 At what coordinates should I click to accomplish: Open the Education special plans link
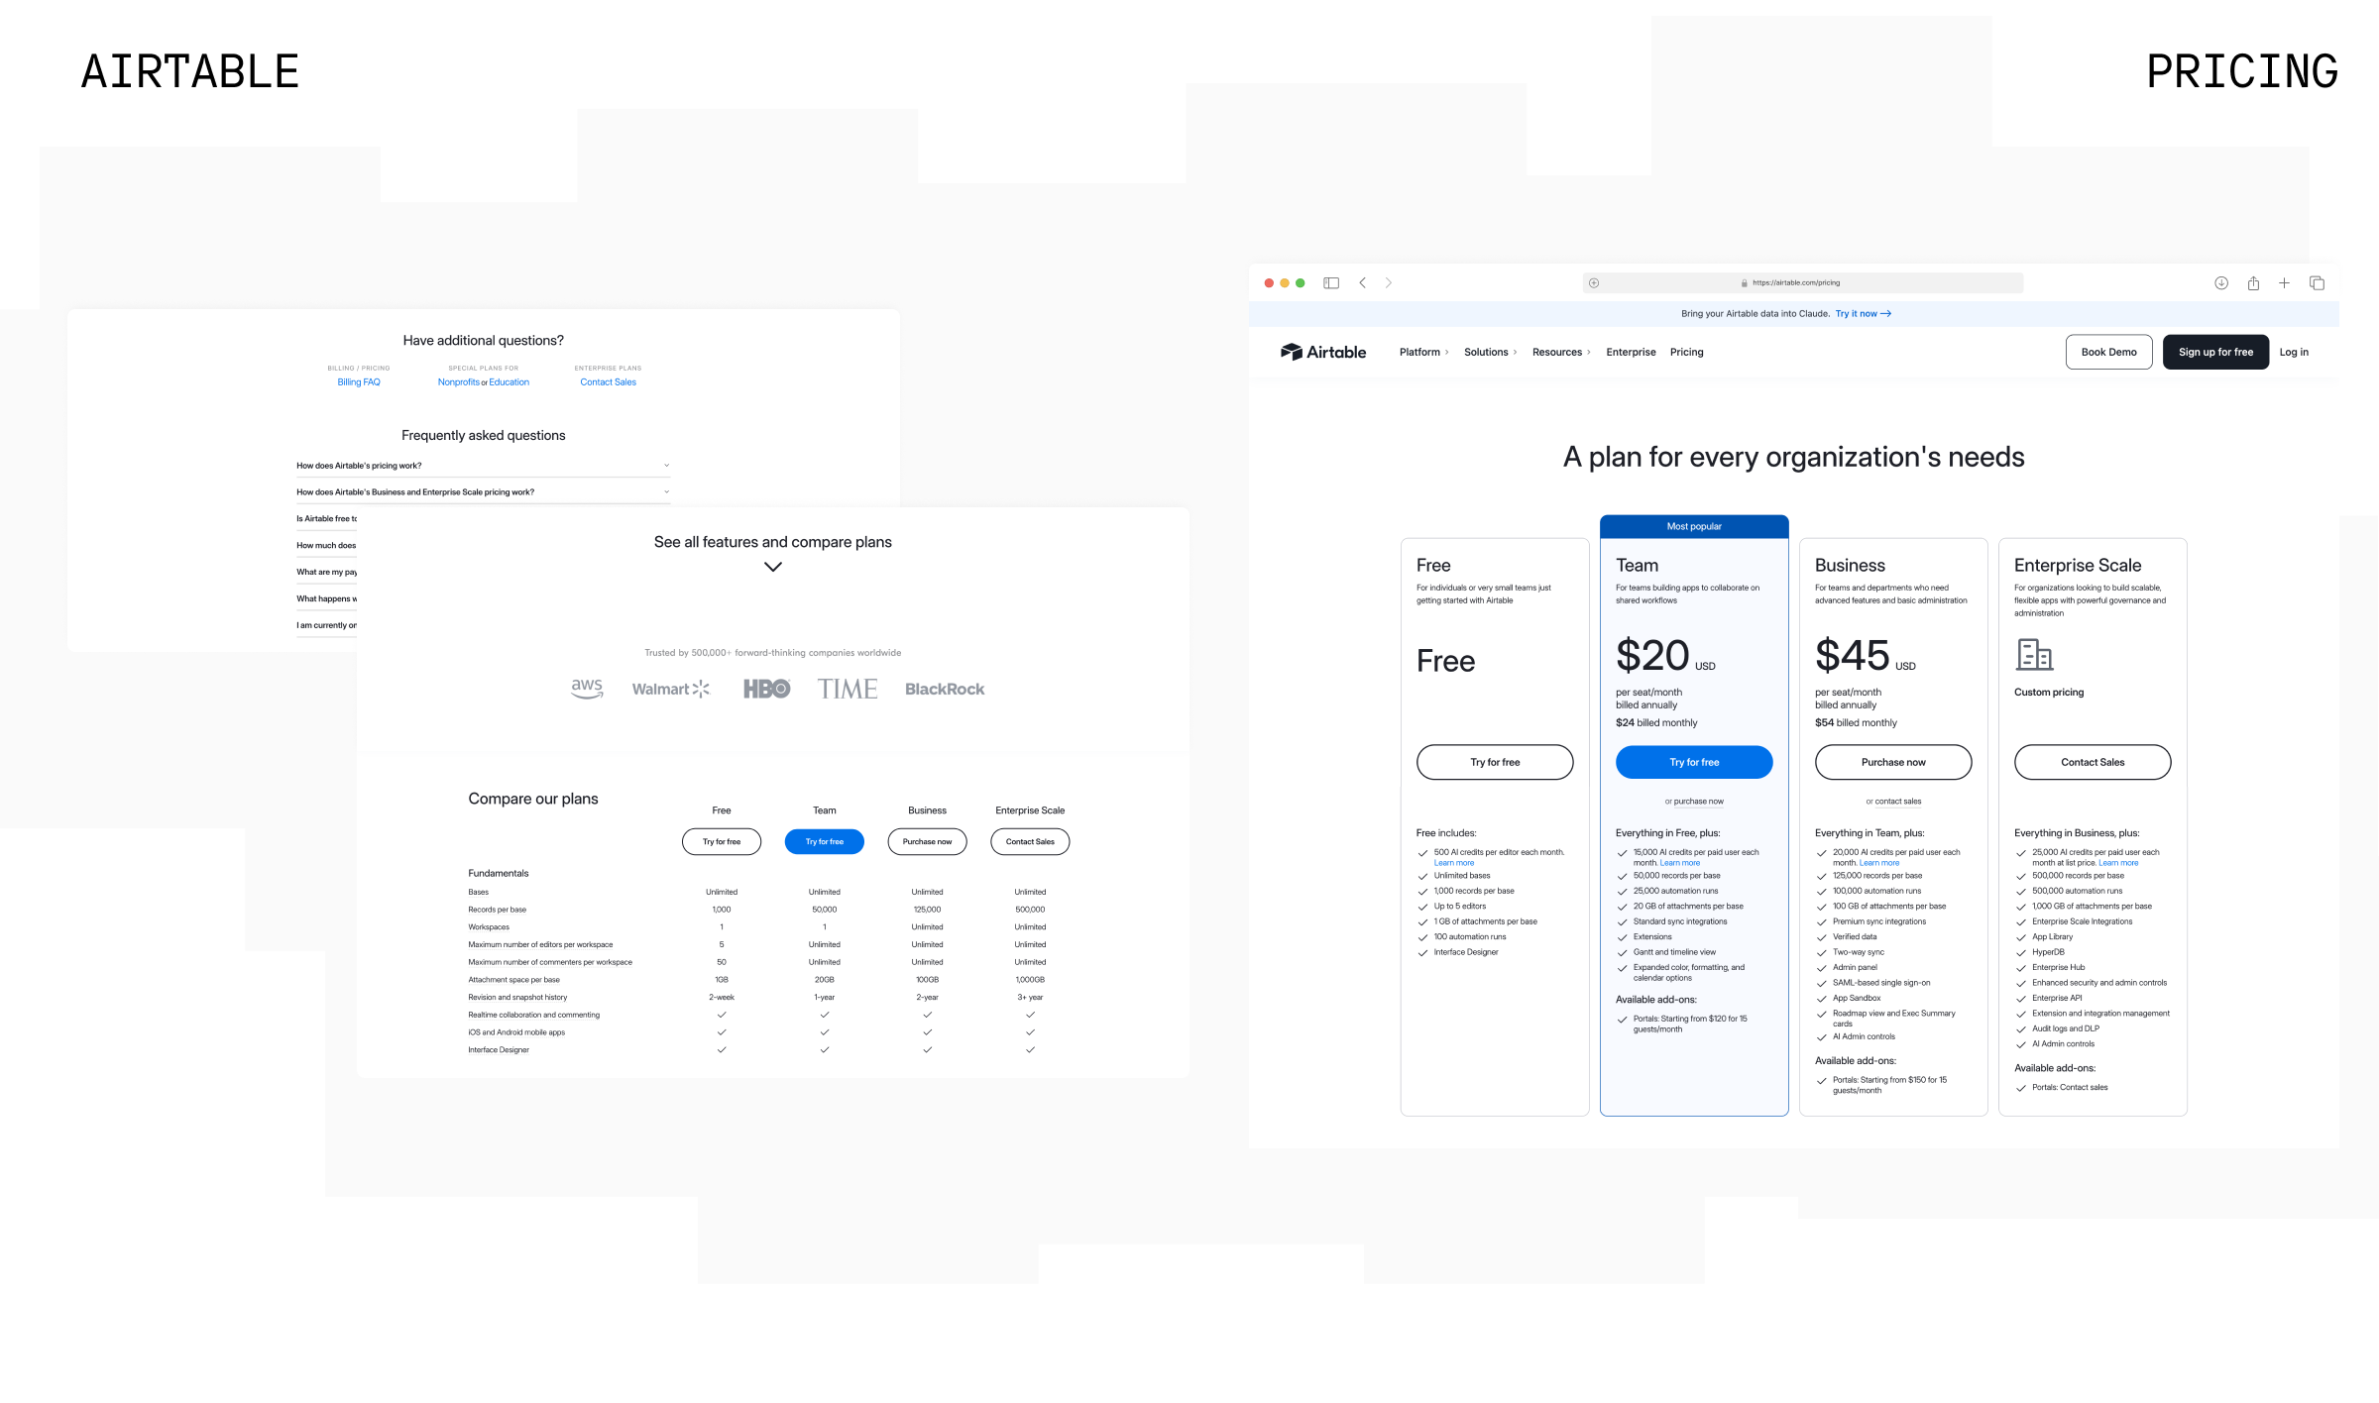click(509, 382)
